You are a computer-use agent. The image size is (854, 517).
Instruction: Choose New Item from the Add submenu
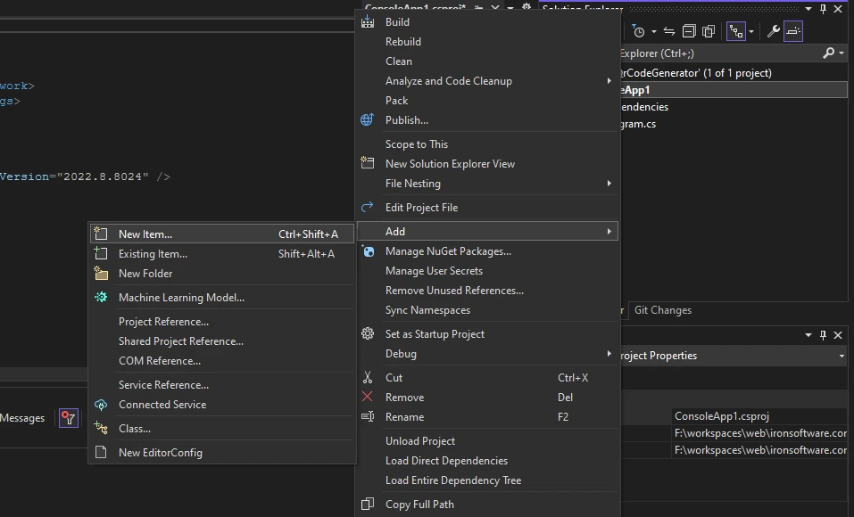(x=145, y=234)
